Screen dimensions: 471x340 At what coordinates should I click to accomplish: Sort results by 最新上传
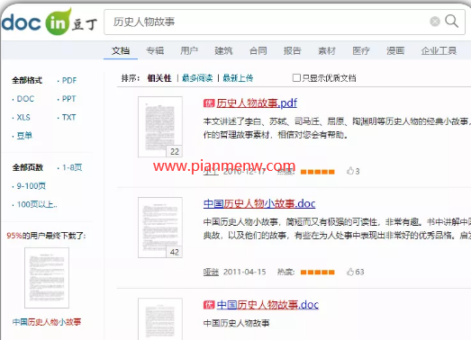(x=238, y=78)
